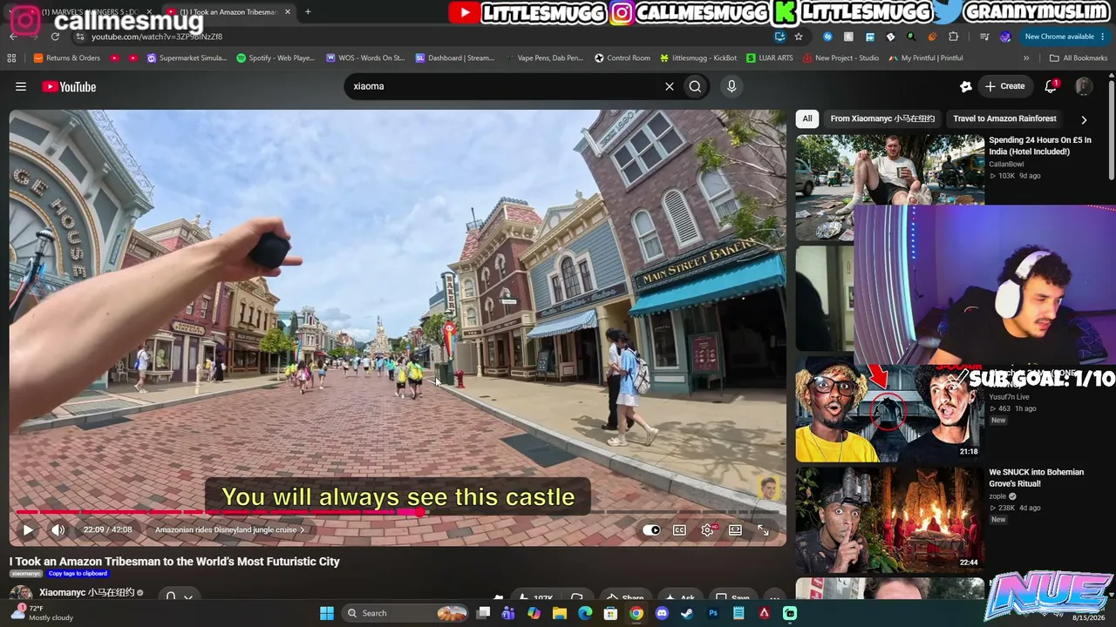Click 'New Chrome available' update button
1116x627 pixels.
pyautogui.click(x=1065, y=37)
